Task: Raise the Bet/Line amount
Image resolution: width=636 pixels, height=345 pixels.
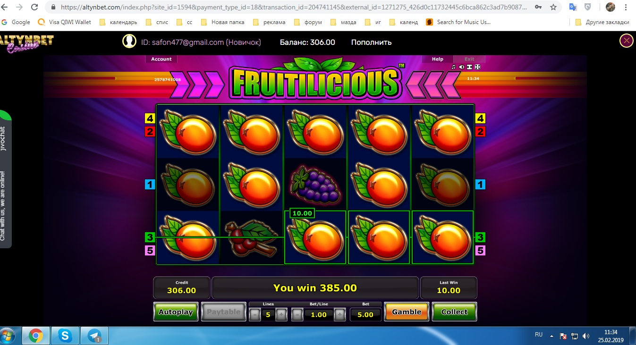Action: coord(339,315)
